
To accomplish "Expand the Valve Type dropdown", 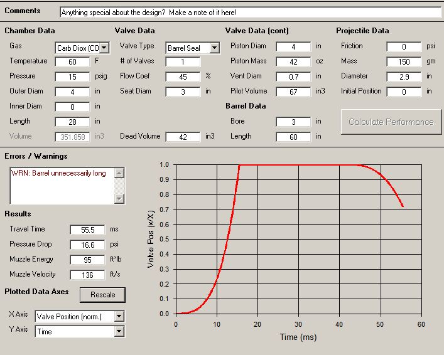I will tap(214, 48).
